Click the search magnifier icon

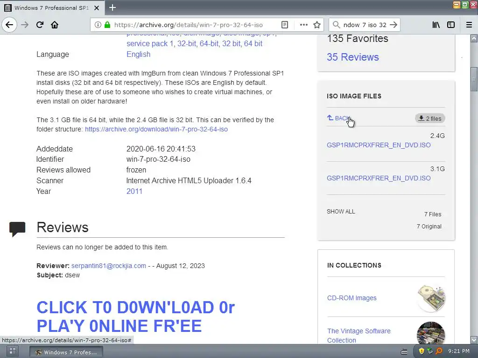click(336, 25)
